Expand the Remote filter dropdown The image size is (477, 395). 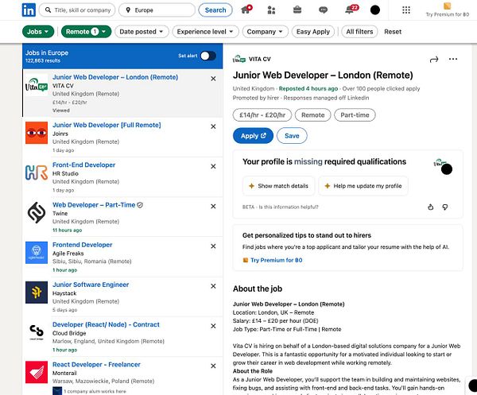click(86, 32)
